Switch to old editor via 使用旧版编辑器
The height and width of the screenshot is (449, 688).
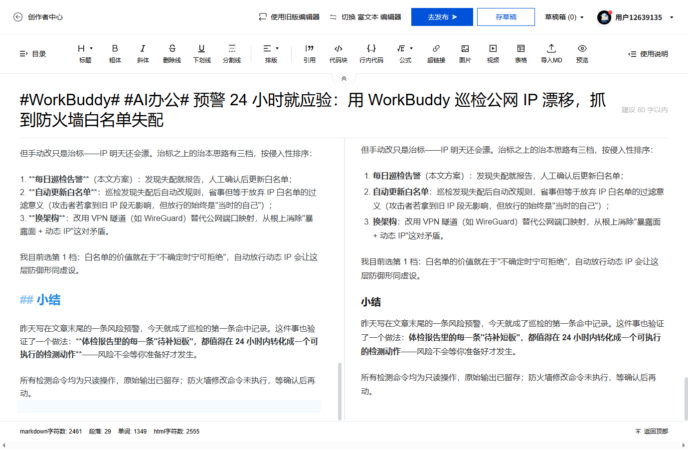(289, 17)
